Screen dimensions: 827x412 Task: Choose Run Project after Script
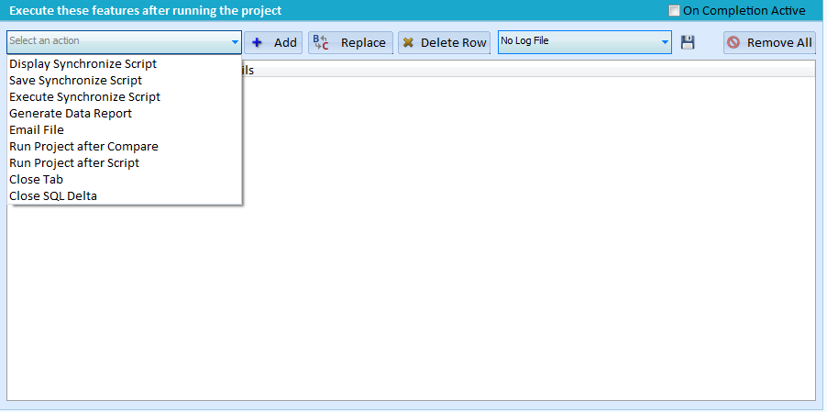125,162
